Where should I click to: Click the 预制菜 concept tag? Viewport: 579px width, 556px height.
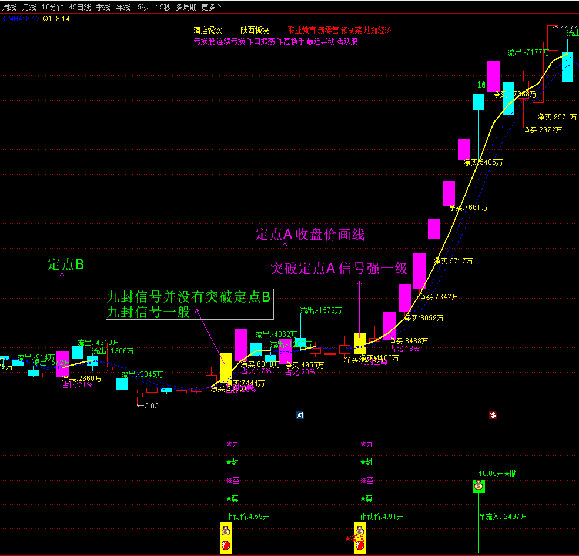tap(351, 30)
